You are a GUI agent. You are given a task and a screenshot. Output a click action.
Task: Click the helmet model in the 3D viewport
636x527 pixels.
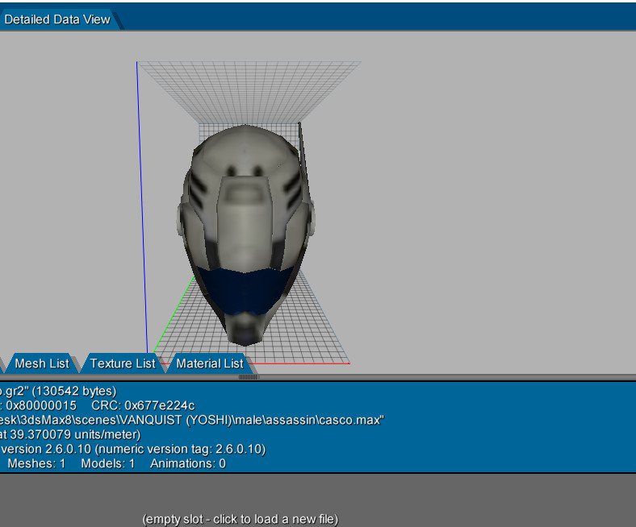coord(245,234)
